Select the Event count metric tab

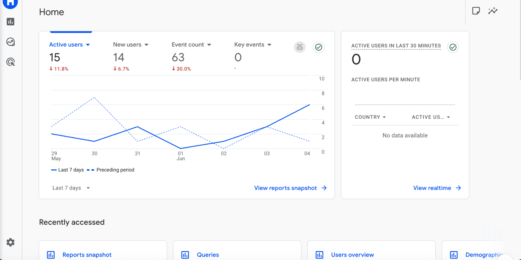point(188,45)
